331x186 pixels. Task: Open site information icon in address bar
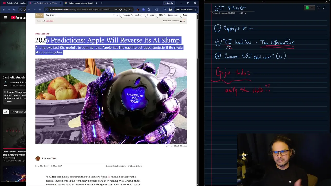[47, 10]
